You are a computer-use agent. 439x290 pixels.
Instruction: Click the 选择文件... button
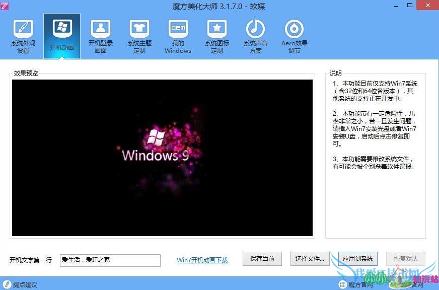[x=310, y=259]
